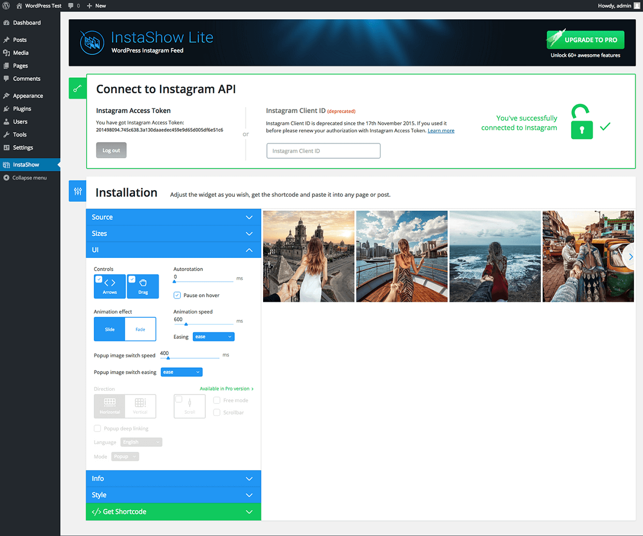The image size is (643, 536).
Task: Click the blue sliders Installation icon
Action: pyautogui.click(x=78, y=191)
